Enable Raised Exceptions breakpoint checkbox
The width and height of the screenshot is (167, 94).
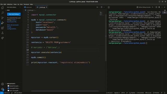(8, 86)
